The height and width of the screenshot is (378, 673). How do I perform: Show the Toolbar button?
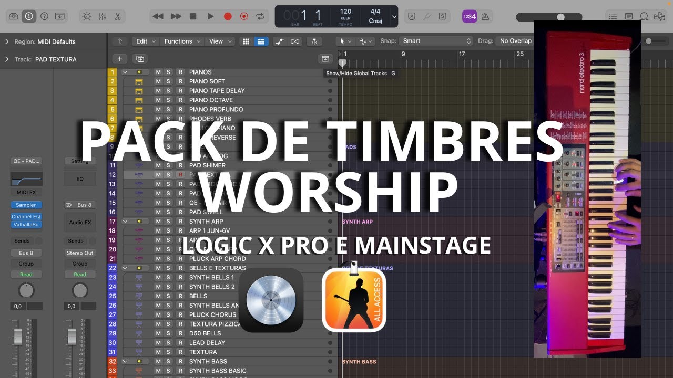coord(59,16)
